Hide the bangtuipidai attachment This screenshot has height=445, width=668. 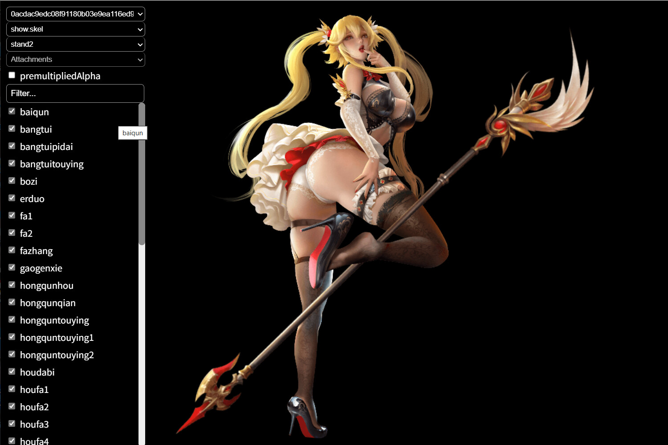point(12,146)
